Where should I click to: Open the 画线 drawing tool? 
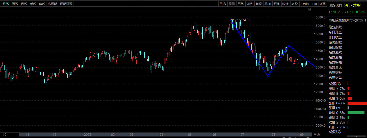[277, 4]
